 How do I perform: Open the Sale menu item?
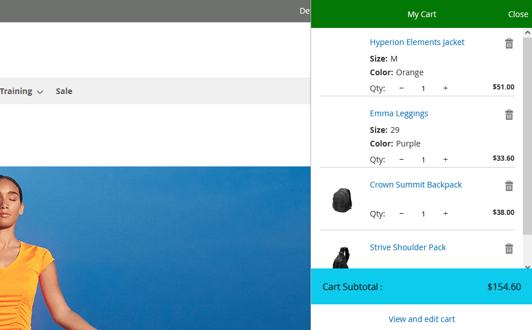[64, 91]
